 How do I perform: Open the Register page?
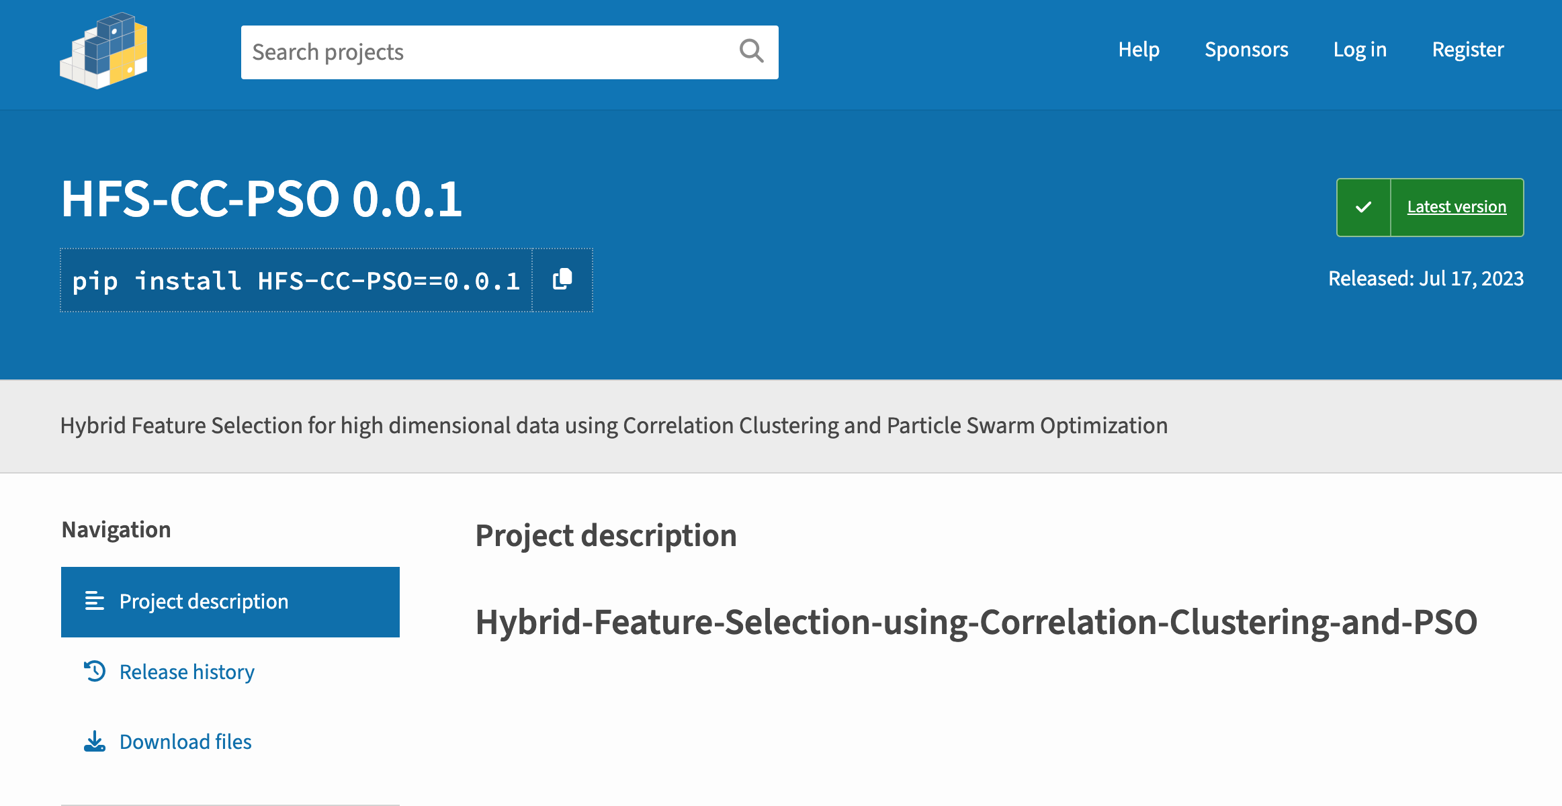point(1468,50)
